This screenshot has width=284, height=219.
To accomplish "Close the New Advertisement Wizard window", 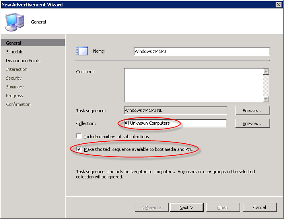I will (278, 4).
